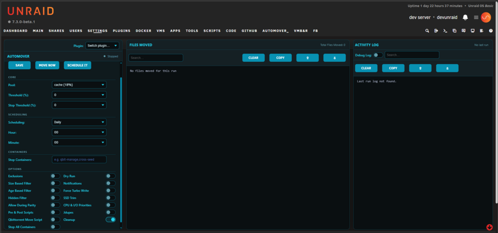Image resolution: width=498 pixels, height=233 pixels.
Task: Clear the Files Moved list
Action: point(253,58)
